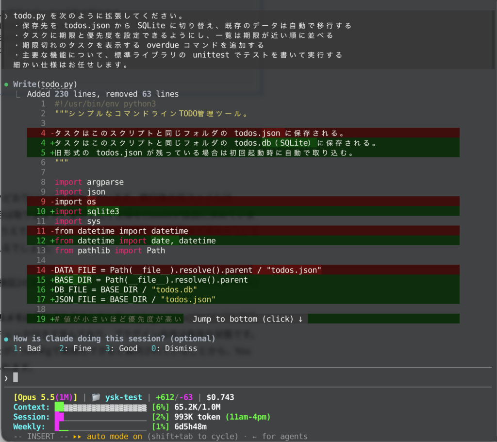Click the added JSON_FILE "todos.json" line
This screenshot has width=497, height=442.
pos(243,300)
